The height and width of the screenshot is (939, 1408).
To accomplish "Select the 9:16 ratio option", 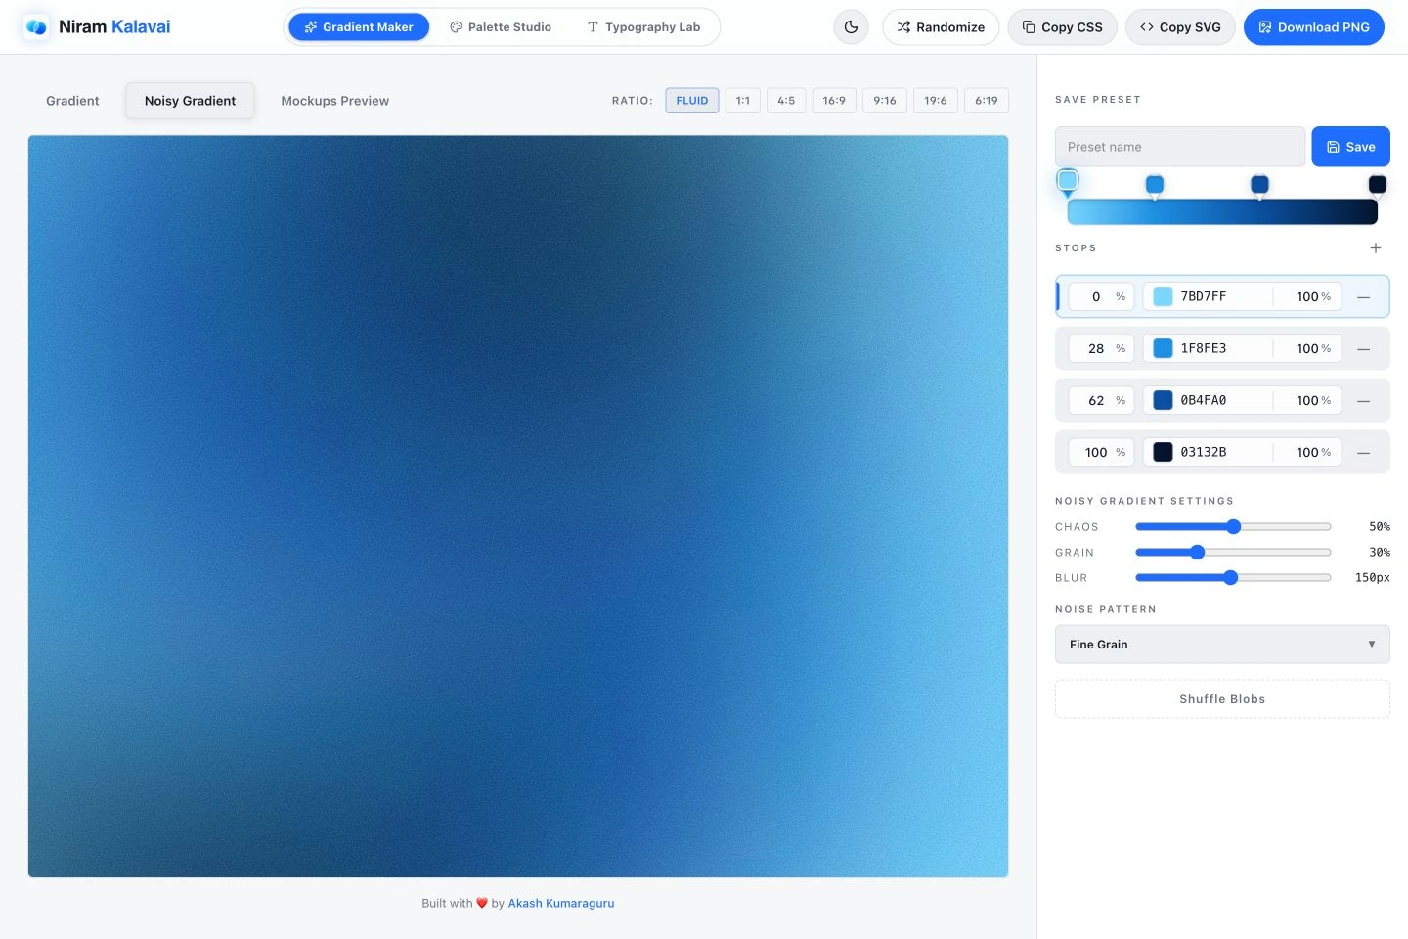I will [x=885, y=101].
